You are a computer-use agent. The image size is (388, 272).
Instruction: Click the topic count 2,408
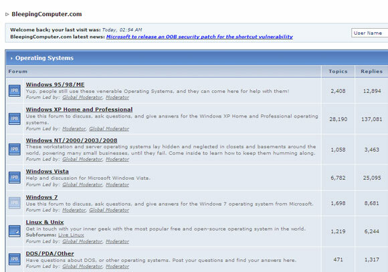coord(338,91)
